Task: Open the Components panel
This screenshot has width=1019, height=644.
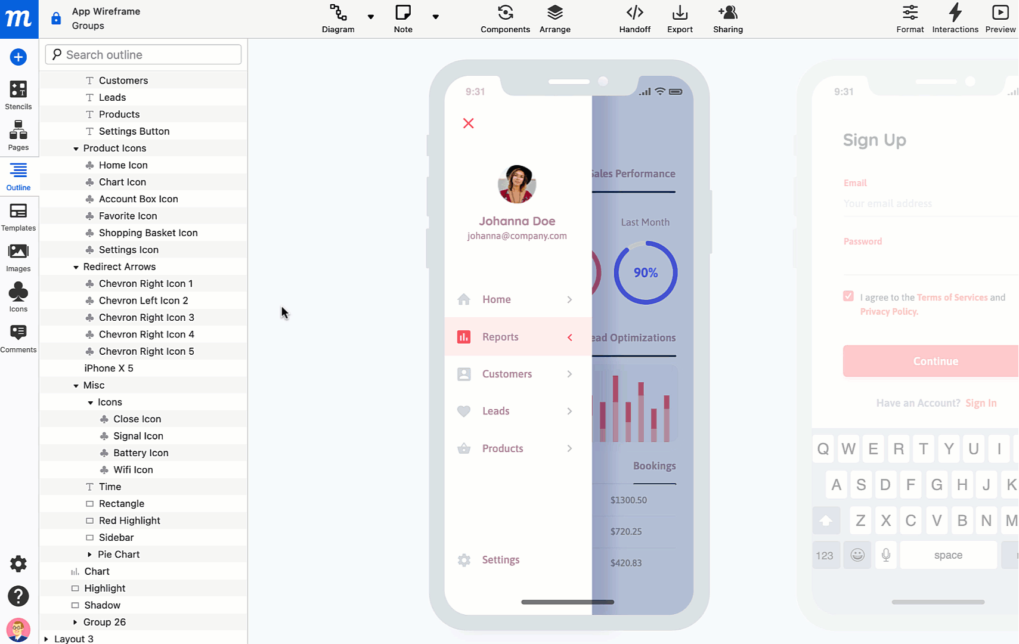Action: pos(505,18)
